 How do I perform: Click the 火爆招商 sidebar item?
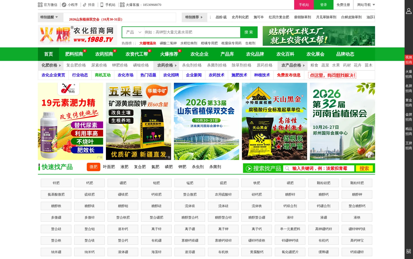[x=409, y=74]
